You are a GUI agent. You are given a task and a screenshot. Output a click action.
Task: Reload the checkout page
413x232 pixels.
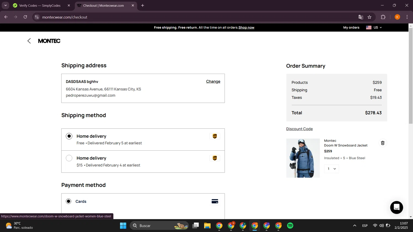tap(25, 17)
